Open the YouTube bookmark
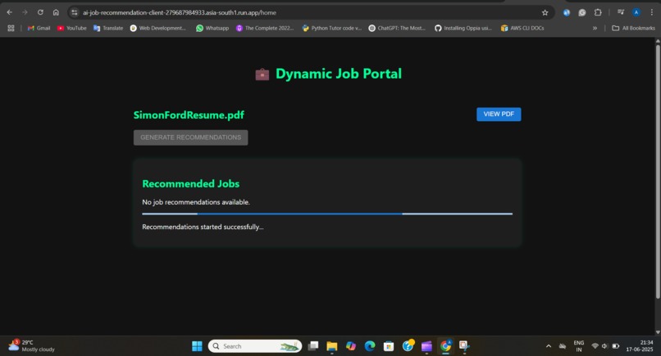 (x=71, y=28)
